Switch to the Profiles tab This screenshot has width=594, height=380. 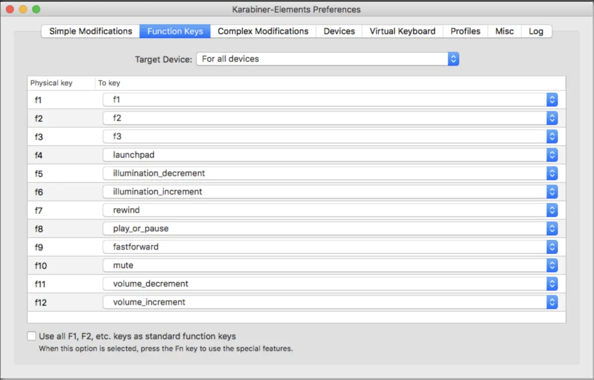(x=465, y=31)
